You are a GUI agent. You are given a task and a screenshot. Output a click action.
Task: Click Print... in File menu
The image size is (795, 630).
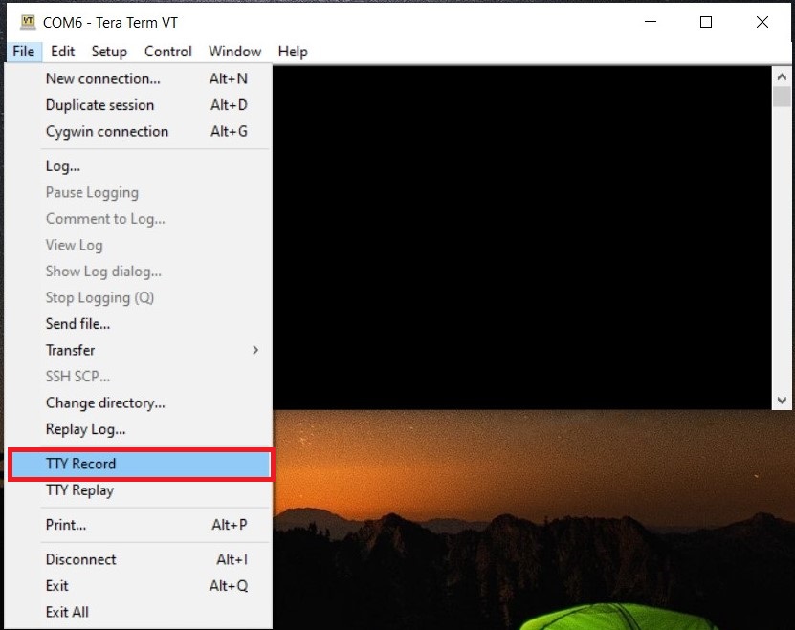[x=66, y=525]
